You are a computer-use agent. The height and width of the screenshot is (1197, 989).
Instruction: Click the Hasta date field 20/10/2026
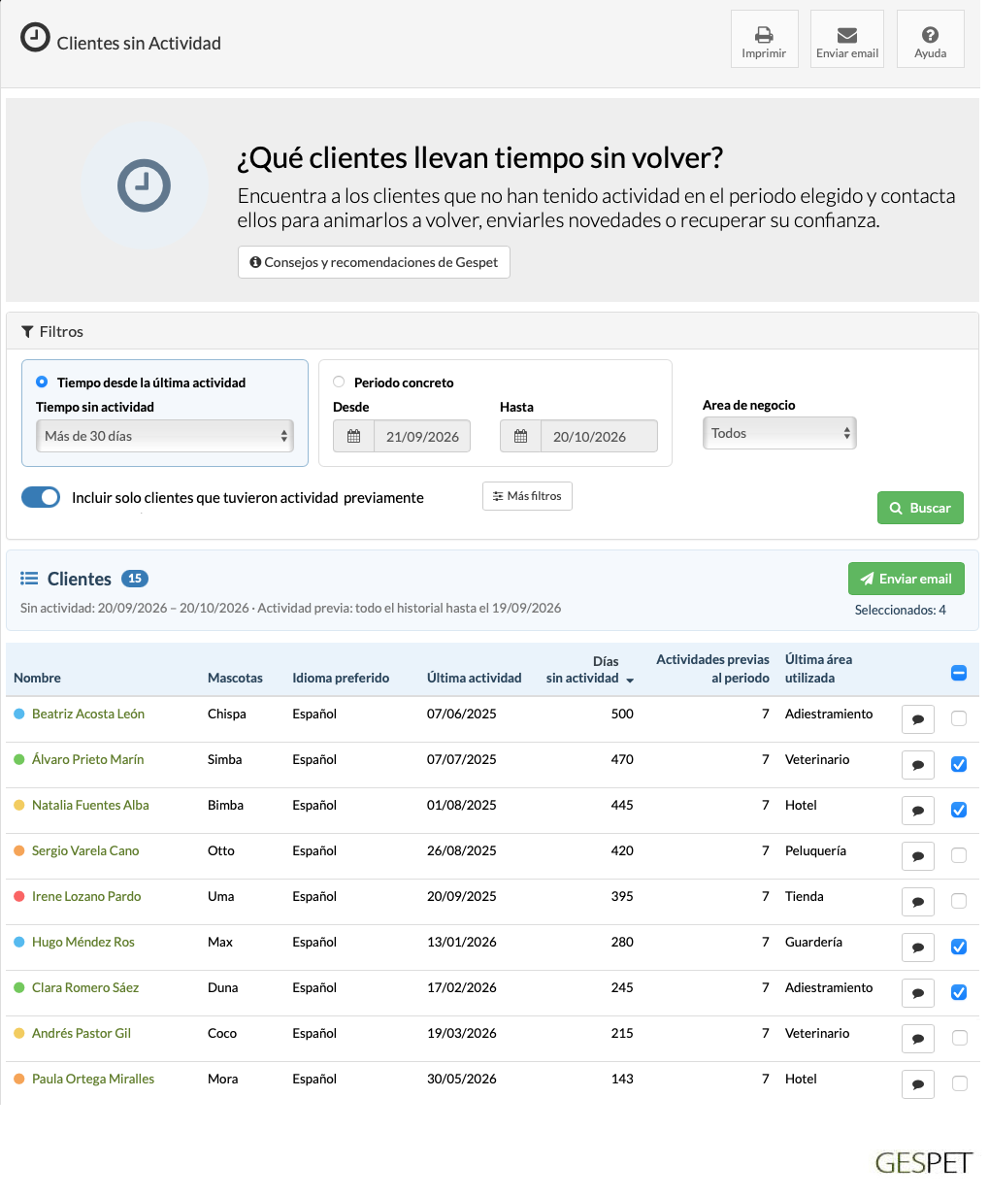point(599,437)
